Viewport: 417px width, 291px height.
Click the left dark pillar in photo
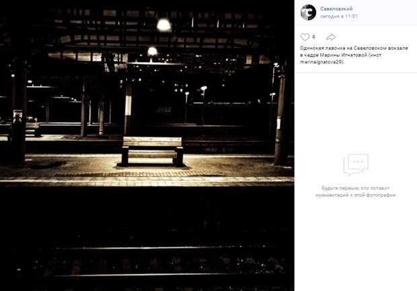coord(17,112)
